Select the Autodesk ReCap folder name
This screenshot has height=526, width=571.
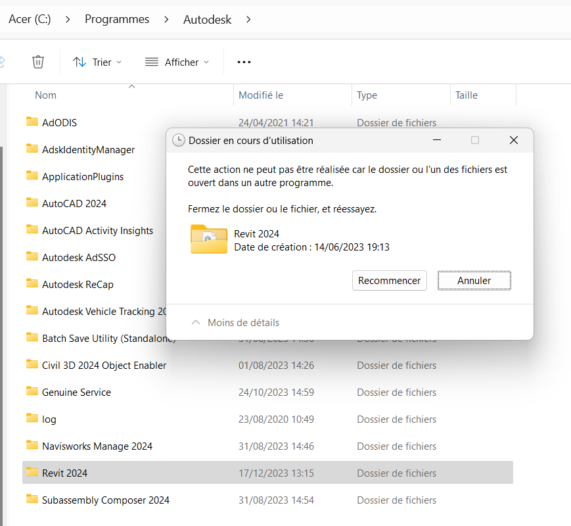(78, 285)
